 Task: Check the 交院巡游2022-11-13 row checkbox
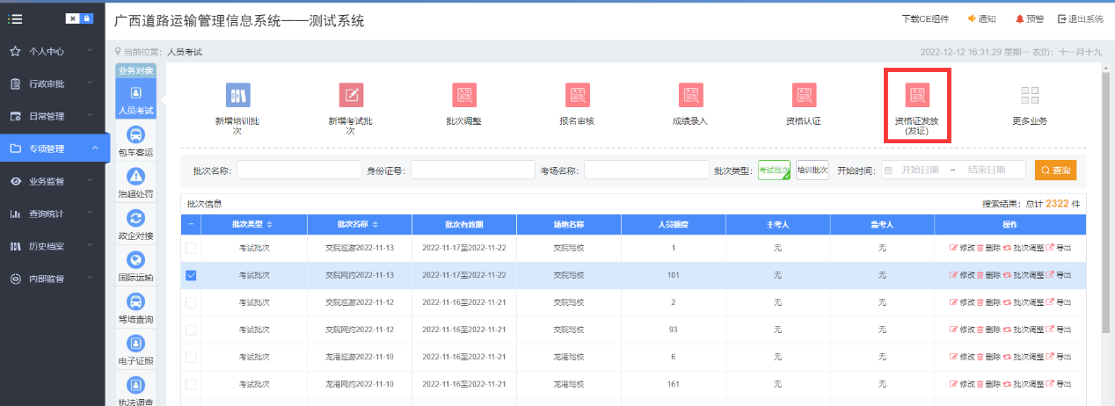191,249
